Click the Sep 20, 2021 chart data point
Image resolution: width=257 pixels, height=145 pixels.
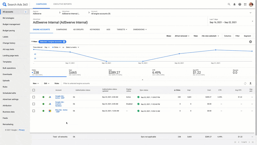coord(179,54)
